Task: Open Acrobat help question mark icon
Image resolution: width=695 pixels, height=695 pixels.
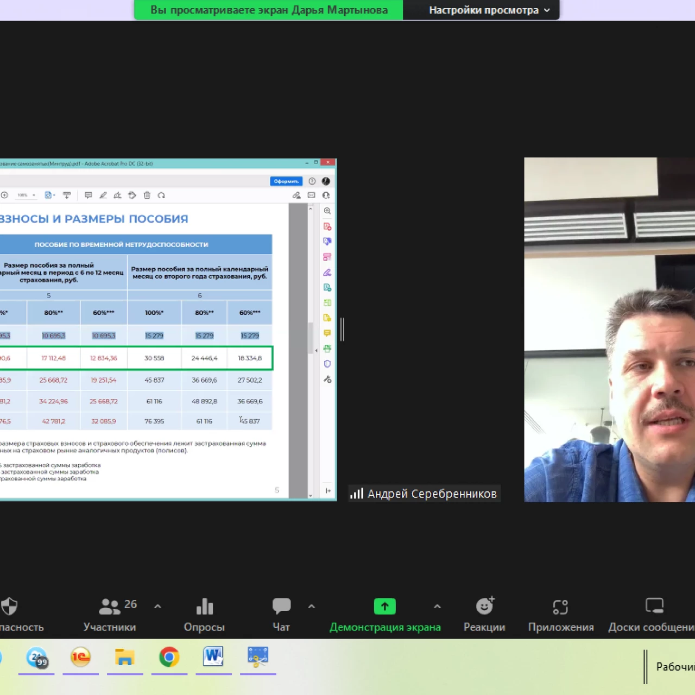Action: tap(312, 181)
